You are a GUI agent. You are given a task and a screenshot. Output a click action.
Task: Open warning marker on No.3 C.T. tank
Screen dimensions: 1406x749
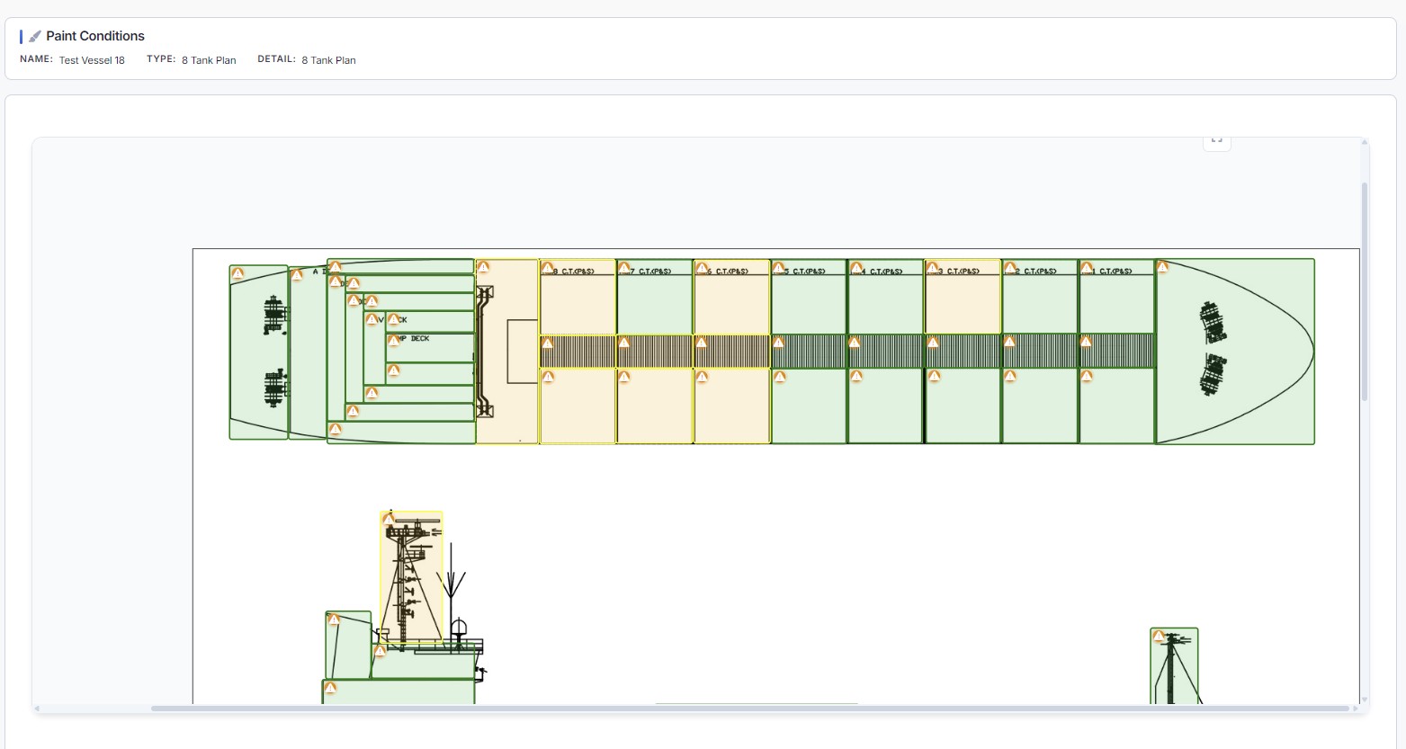click(933, 269)
